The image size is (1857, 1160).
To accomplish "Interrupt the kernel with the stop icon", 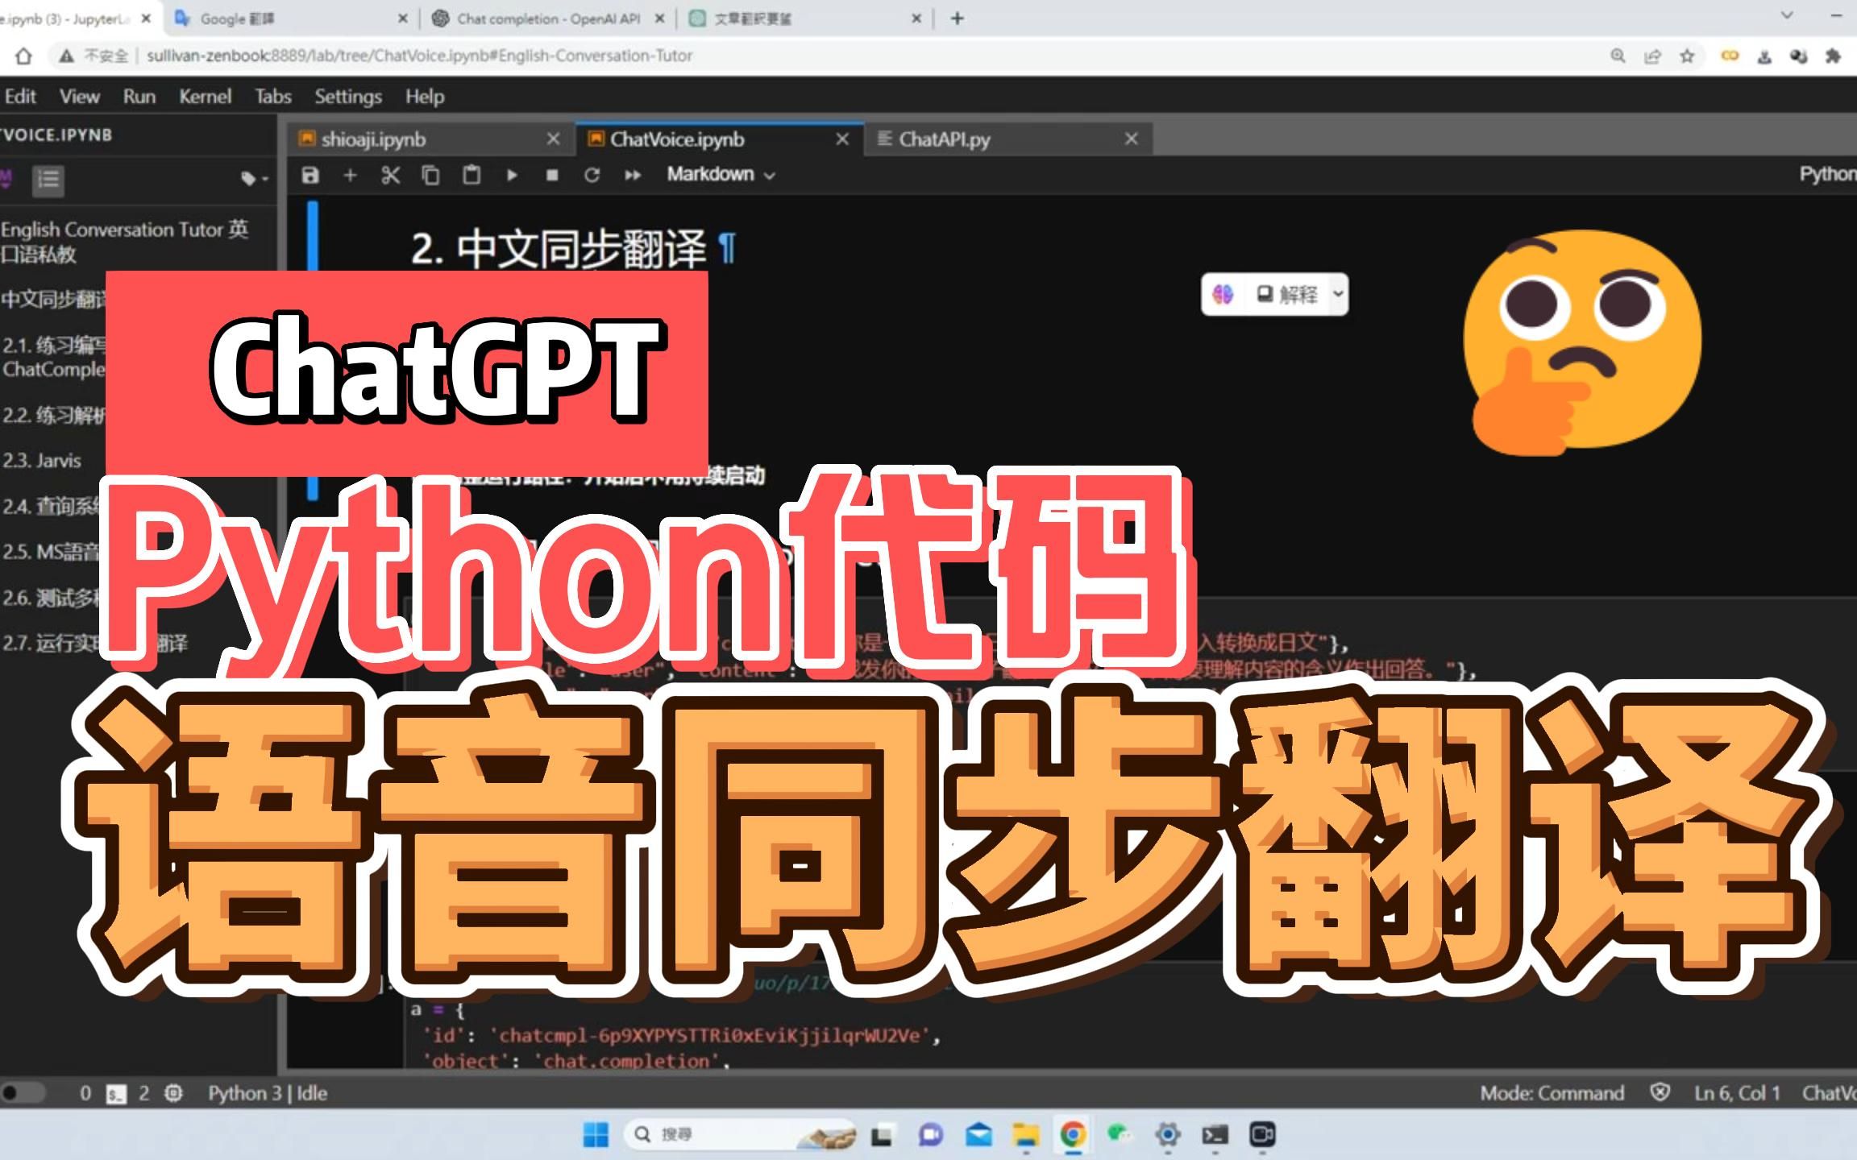I will [552, 175].
